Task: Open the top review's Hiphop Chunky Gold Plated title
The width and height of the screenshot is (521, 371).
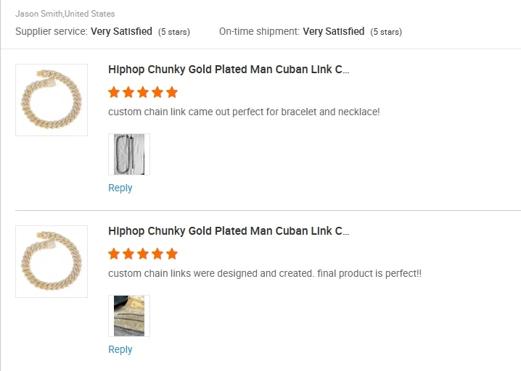Action: coord(229,70)
